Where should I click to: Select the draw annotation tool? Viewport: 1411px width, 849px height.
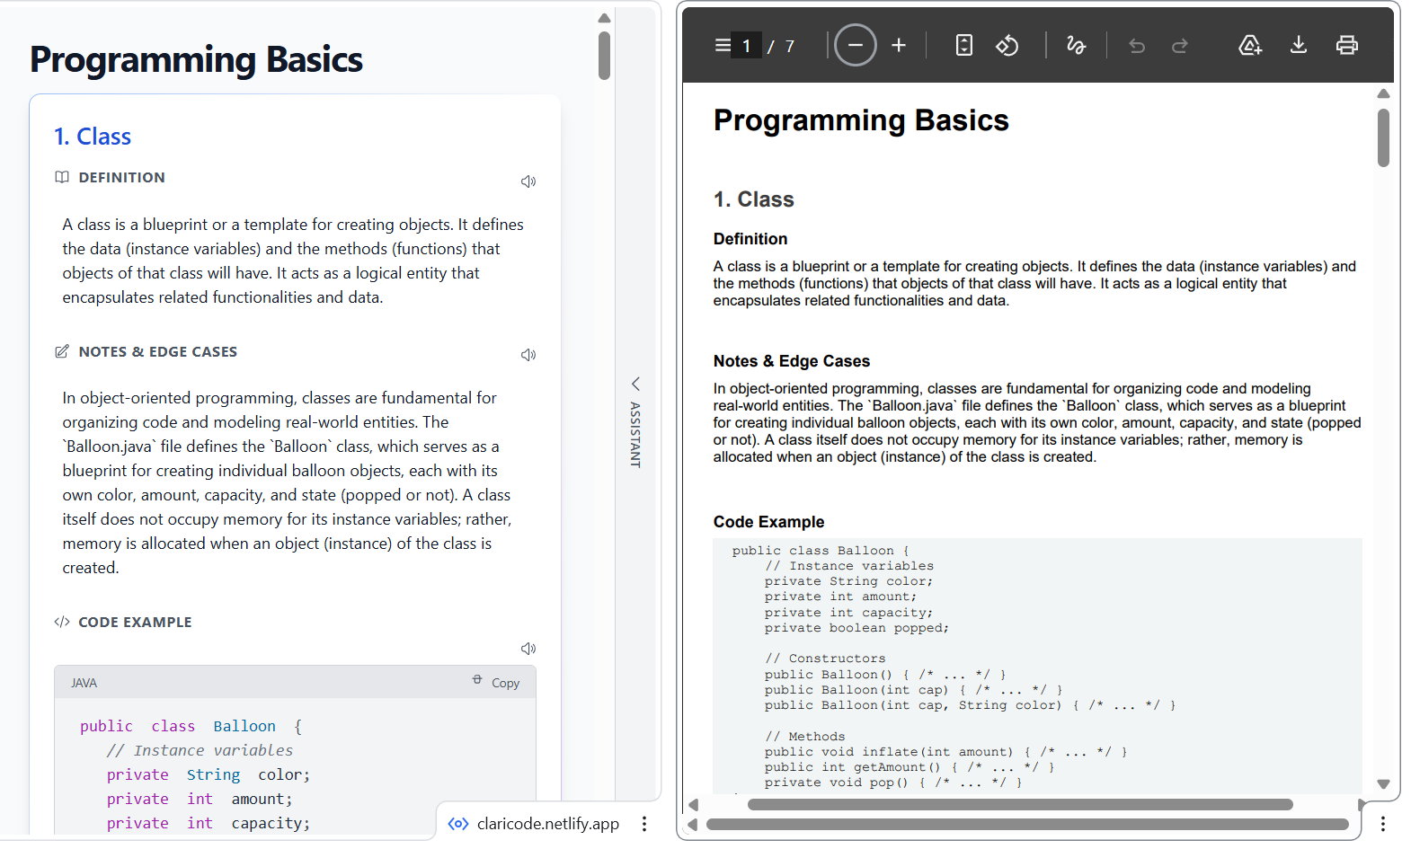pos(1076,45)
